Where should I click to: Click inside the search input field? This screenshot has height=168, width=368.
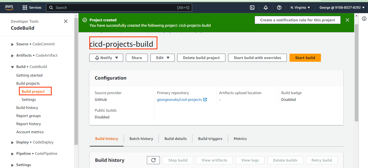click(119, 7)
